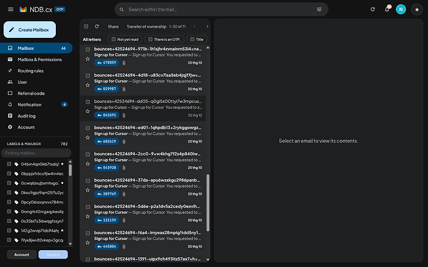
Task: Go to previous page of letters
Action: [195, 27]
